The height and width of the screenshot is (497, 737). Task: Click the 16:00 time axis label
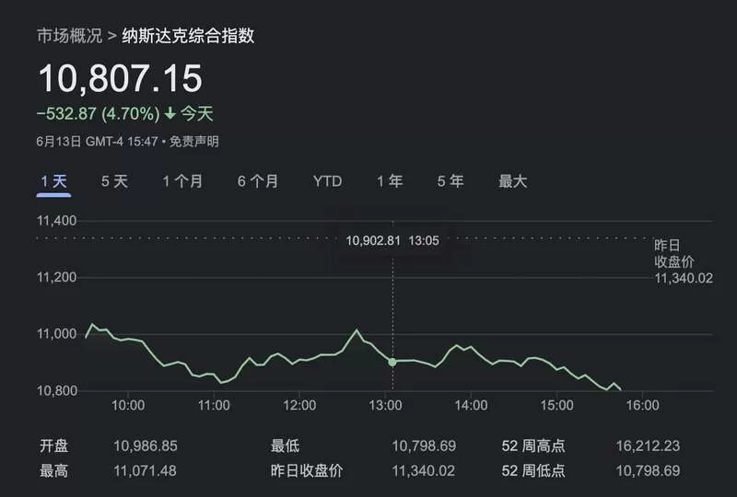(642, 405)
